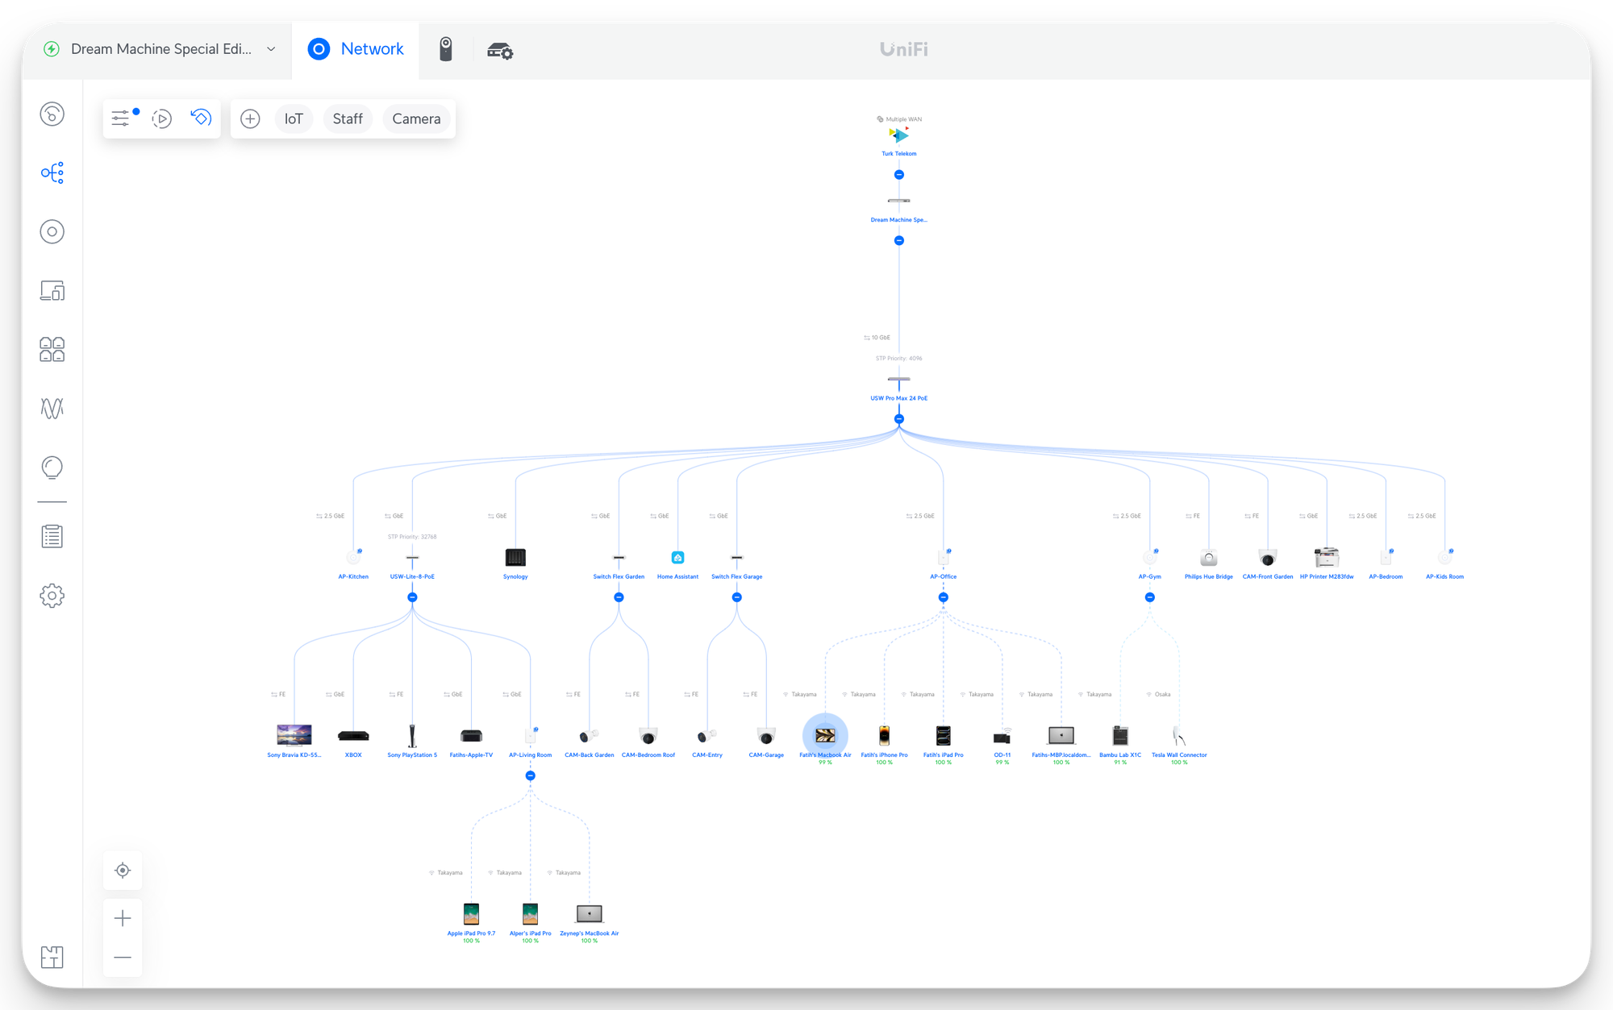Open the Settings gear in sidebar
Image resolution: width=1613 pixels, height=1010 pixels.
pyautogui.click(x=52, y=596)
